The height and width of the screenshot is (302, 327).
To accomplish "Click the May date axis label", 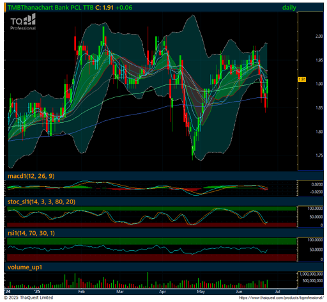I will point(201,292).
